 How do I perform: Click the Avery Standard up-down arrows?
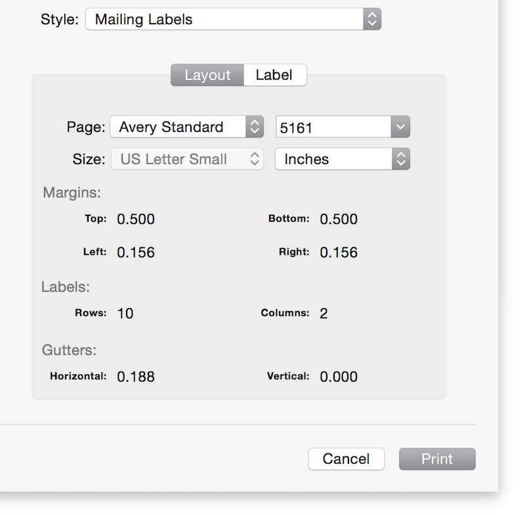(255, 127)
